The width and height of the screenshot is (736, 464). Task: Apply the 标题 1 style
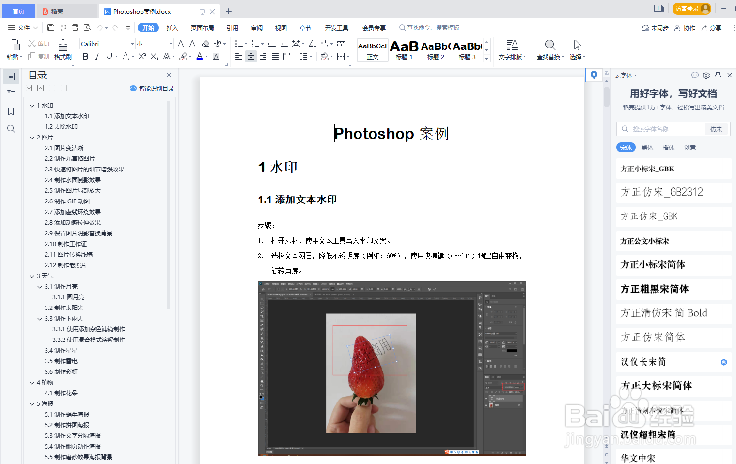(x=404, y=50)
